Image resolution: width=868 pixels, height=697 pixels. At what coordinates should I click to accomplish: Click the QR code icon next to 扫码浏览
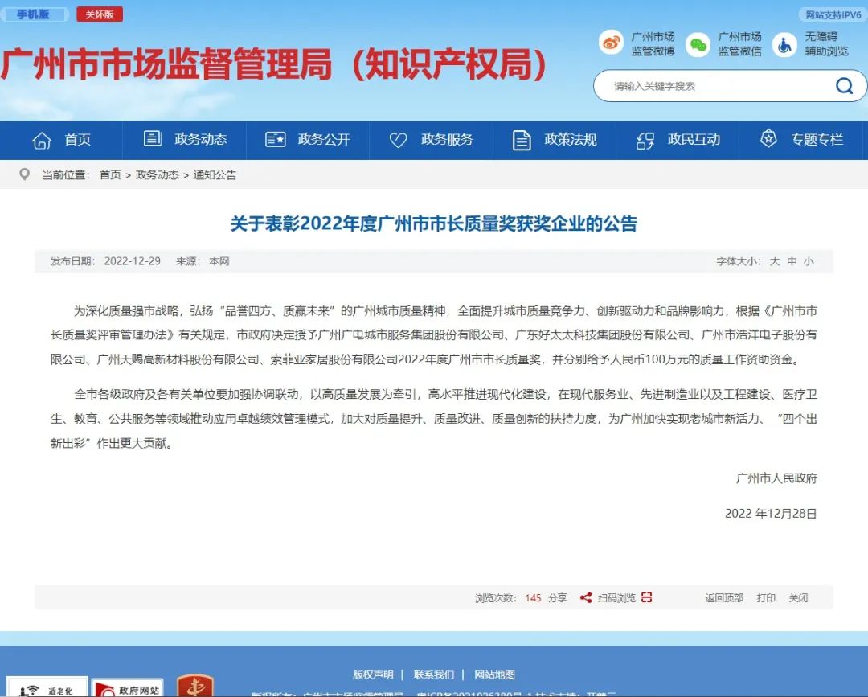click(647, 597)
